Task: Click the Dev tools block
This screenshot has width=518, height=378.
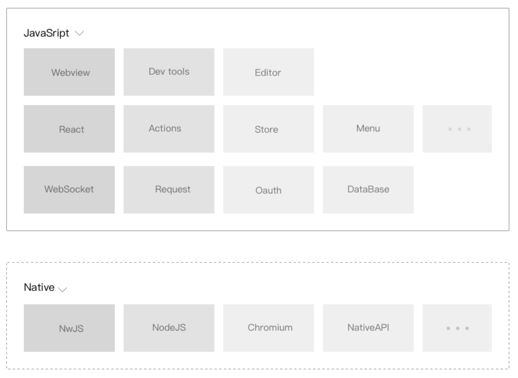Action: coord(169,72)
